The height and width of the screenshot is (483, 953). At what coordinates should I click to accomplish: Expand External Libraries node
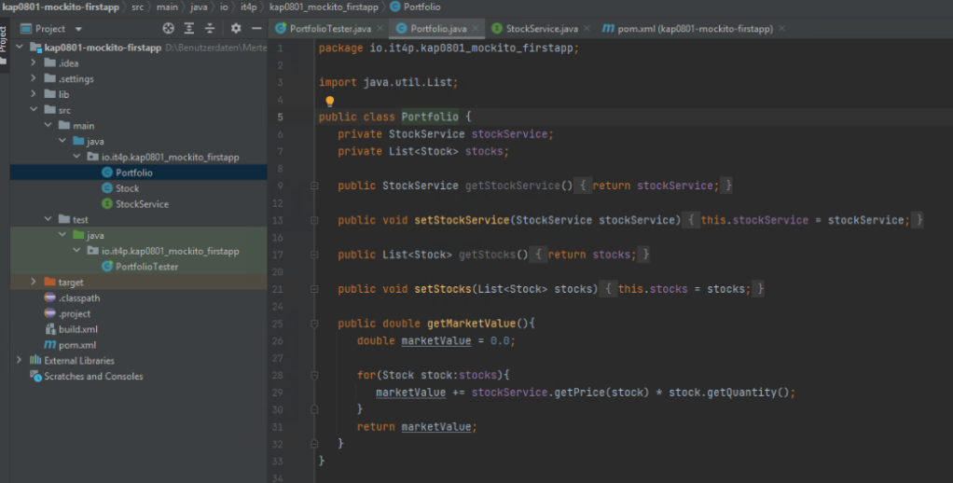coord(20,361)
